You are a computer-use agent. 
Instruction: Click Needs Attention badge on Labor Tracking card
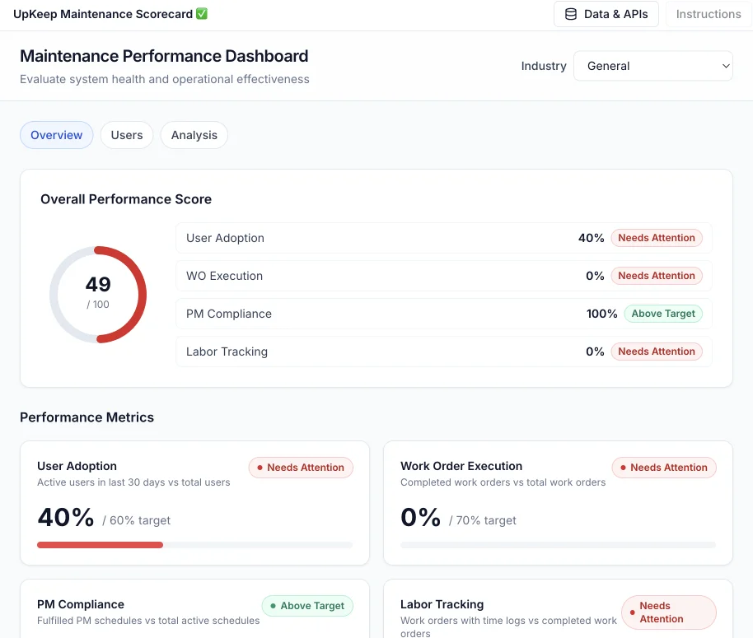point(669,612)
